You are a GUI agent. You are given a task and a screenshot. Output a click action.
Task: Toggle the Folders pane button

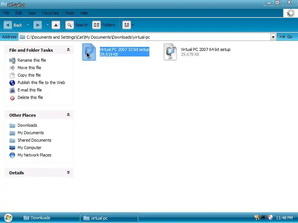pyautogui.click(x=104, y=25)
